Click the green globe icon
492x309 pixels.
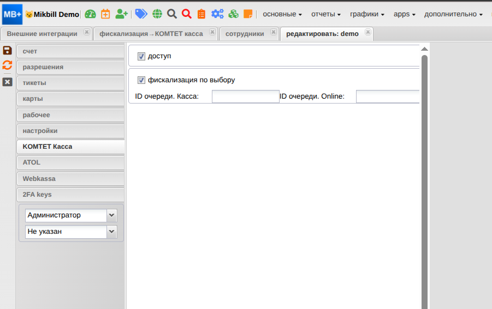[x=157, y=14]
